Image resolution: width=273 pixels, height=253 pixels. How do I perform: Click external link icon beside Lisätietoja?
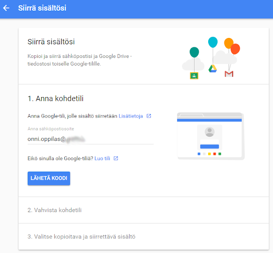point(148,116)
